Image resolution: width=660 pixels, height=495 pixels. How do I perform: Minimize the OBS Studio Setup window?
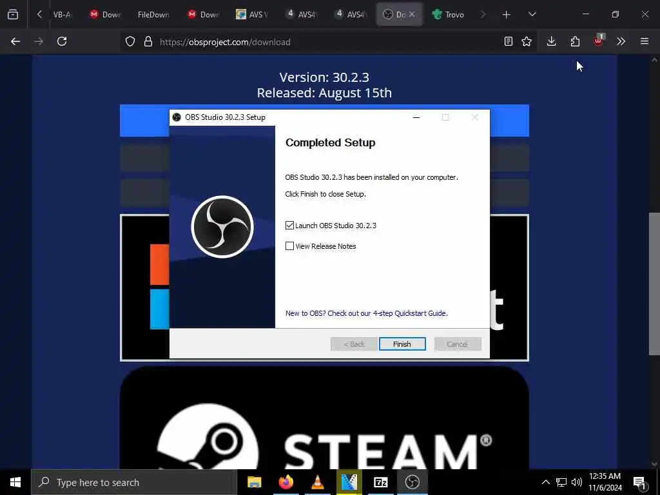point(416,117)
